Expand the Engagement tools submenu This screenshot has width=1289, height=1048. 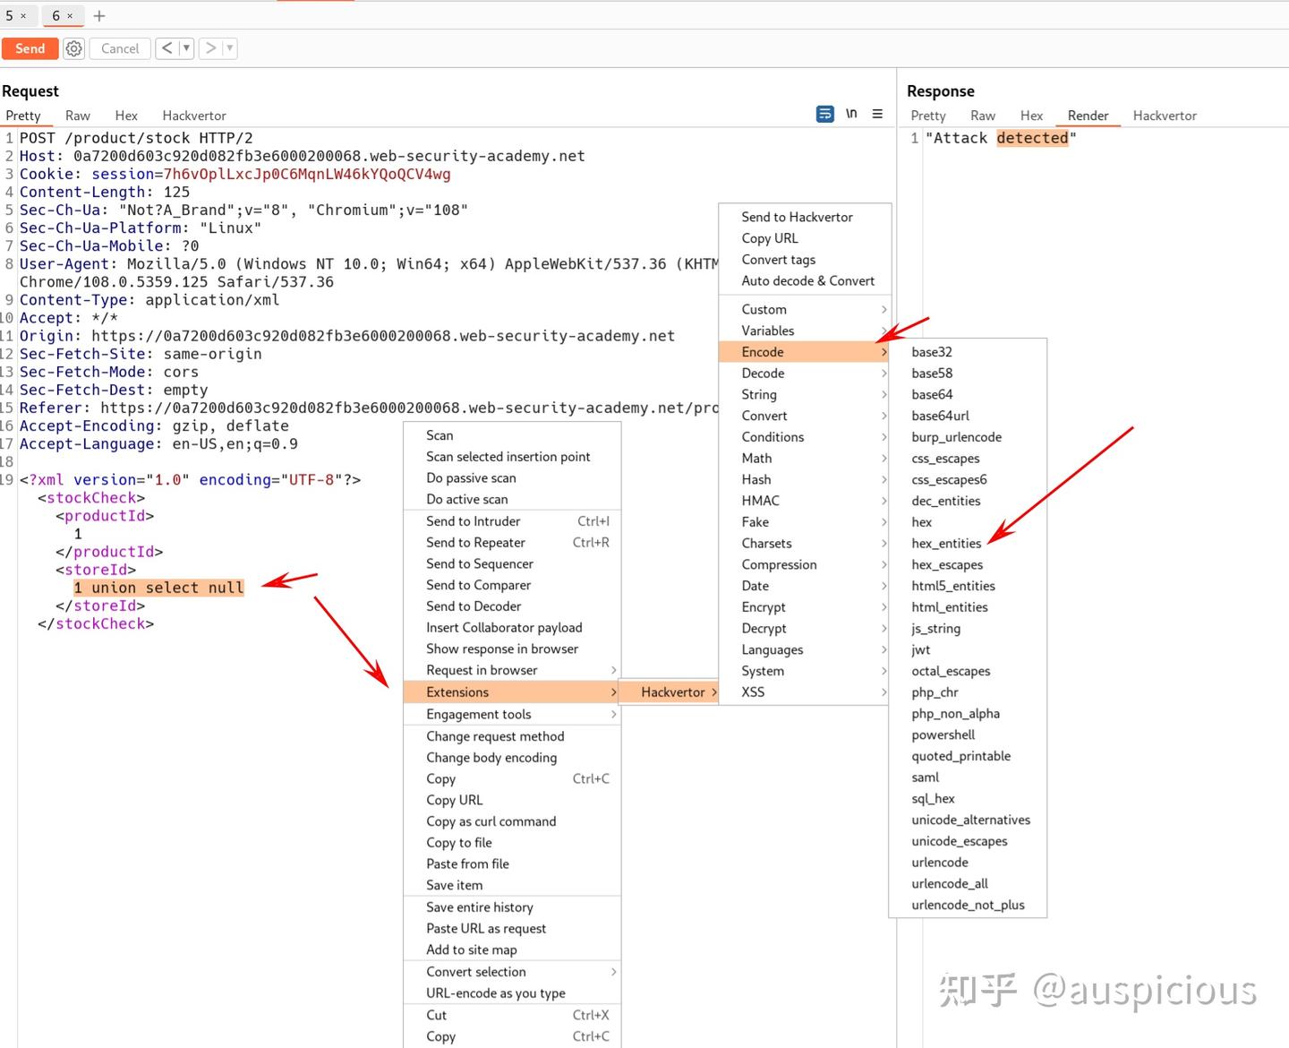[480, 714]
